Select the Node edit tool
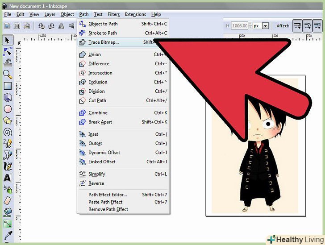325x245 pixels. 8,52
